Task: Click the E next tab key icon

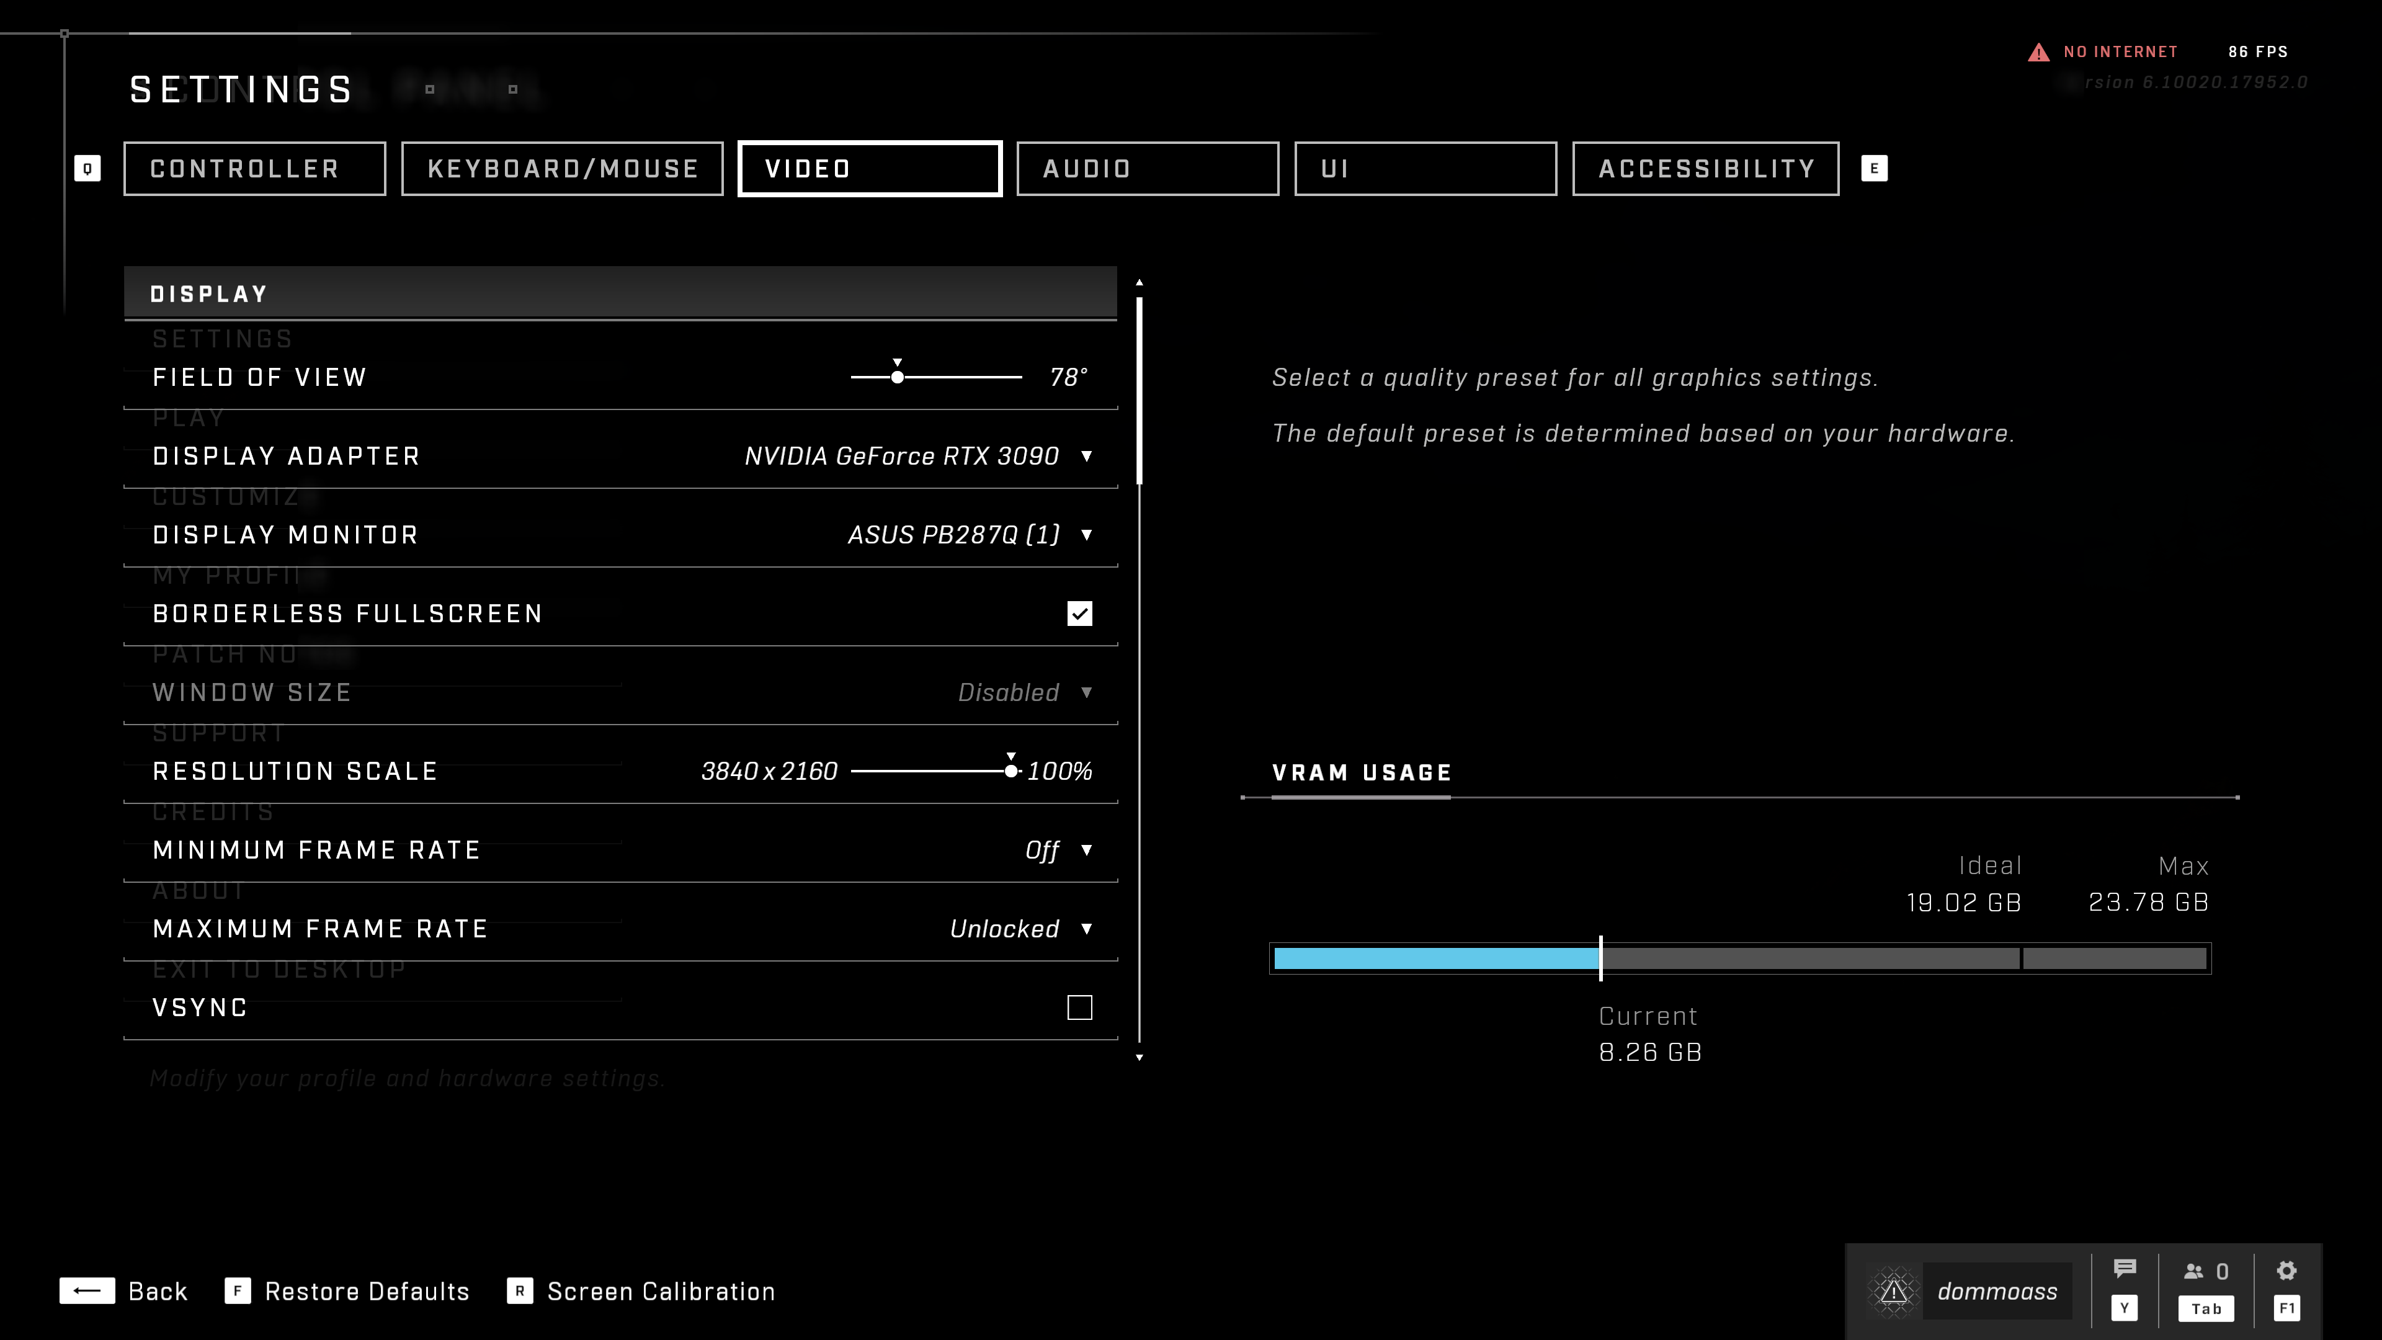Action: click(1873, 168)
